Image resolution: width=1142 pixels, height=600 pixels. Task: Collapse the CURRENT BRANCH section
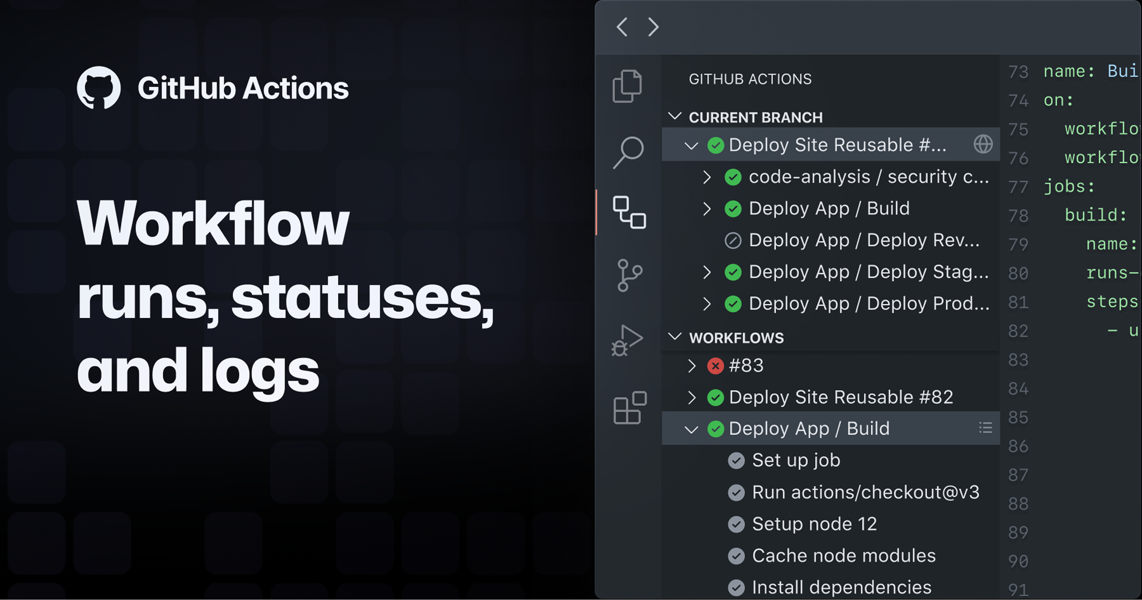pyautogui.click(x=675, y=117)
